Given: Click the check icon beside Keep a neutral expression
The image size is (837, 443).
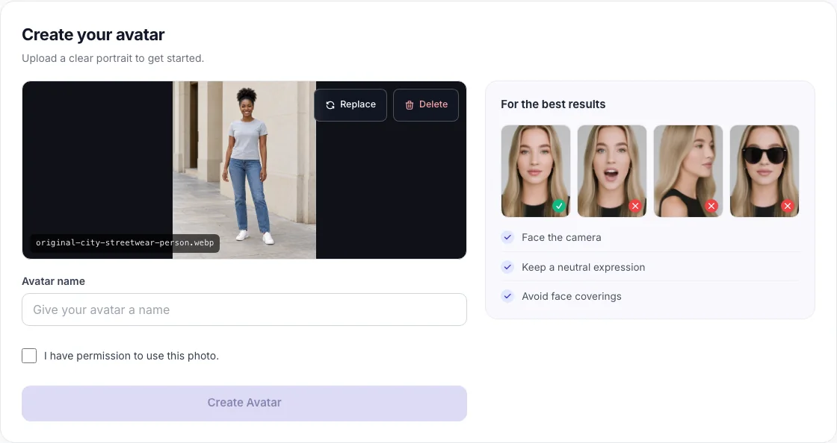Looking at the screenshot, I should point(507,267).
